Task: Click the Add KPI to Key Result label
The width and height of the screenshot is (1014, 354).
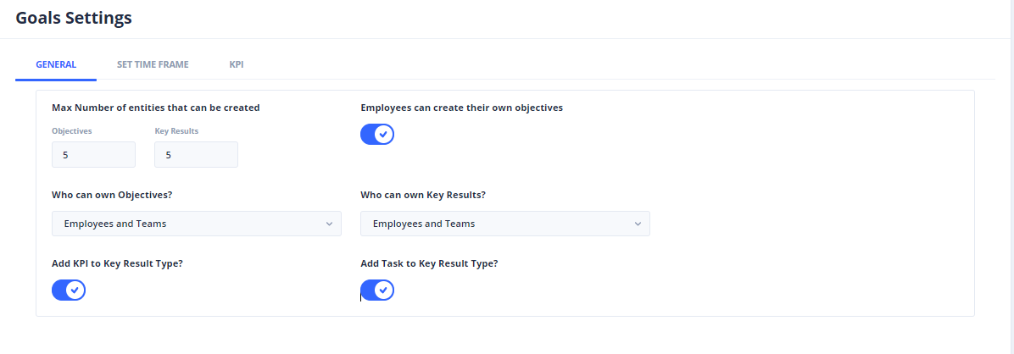Action: (117, 263)
